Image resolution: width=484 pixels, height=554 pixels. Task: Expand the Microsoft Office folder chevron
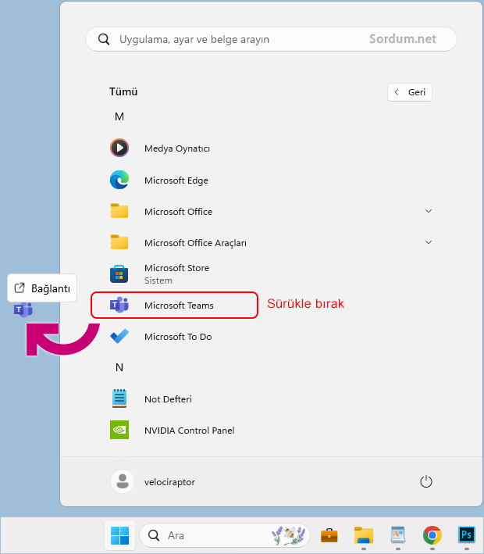(429, 211)
